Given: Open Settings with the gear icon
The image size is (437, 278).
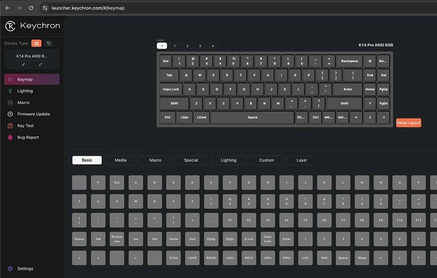Looking at the screenshot, I should point(10,269).
